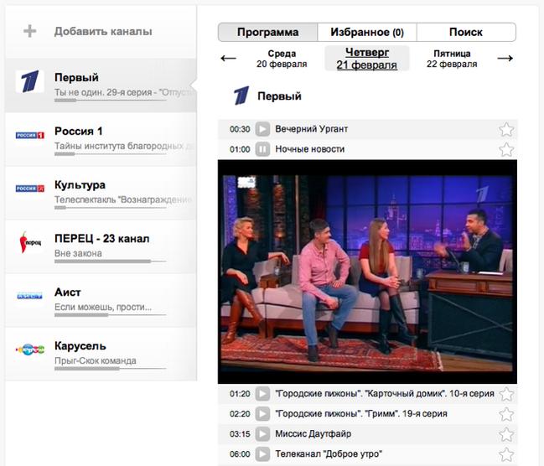This screenshot has height=466, width=544.
Task: Pause Ночные новости at 01:00
Action: 262,149
